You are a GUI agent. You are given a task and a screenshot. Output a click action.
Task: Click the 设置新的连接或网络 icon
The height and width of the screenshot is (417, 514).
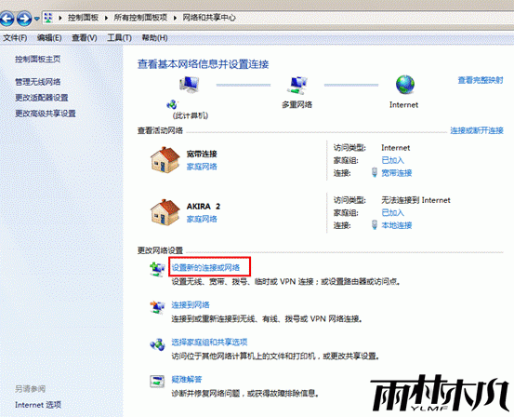coord(157,269)
